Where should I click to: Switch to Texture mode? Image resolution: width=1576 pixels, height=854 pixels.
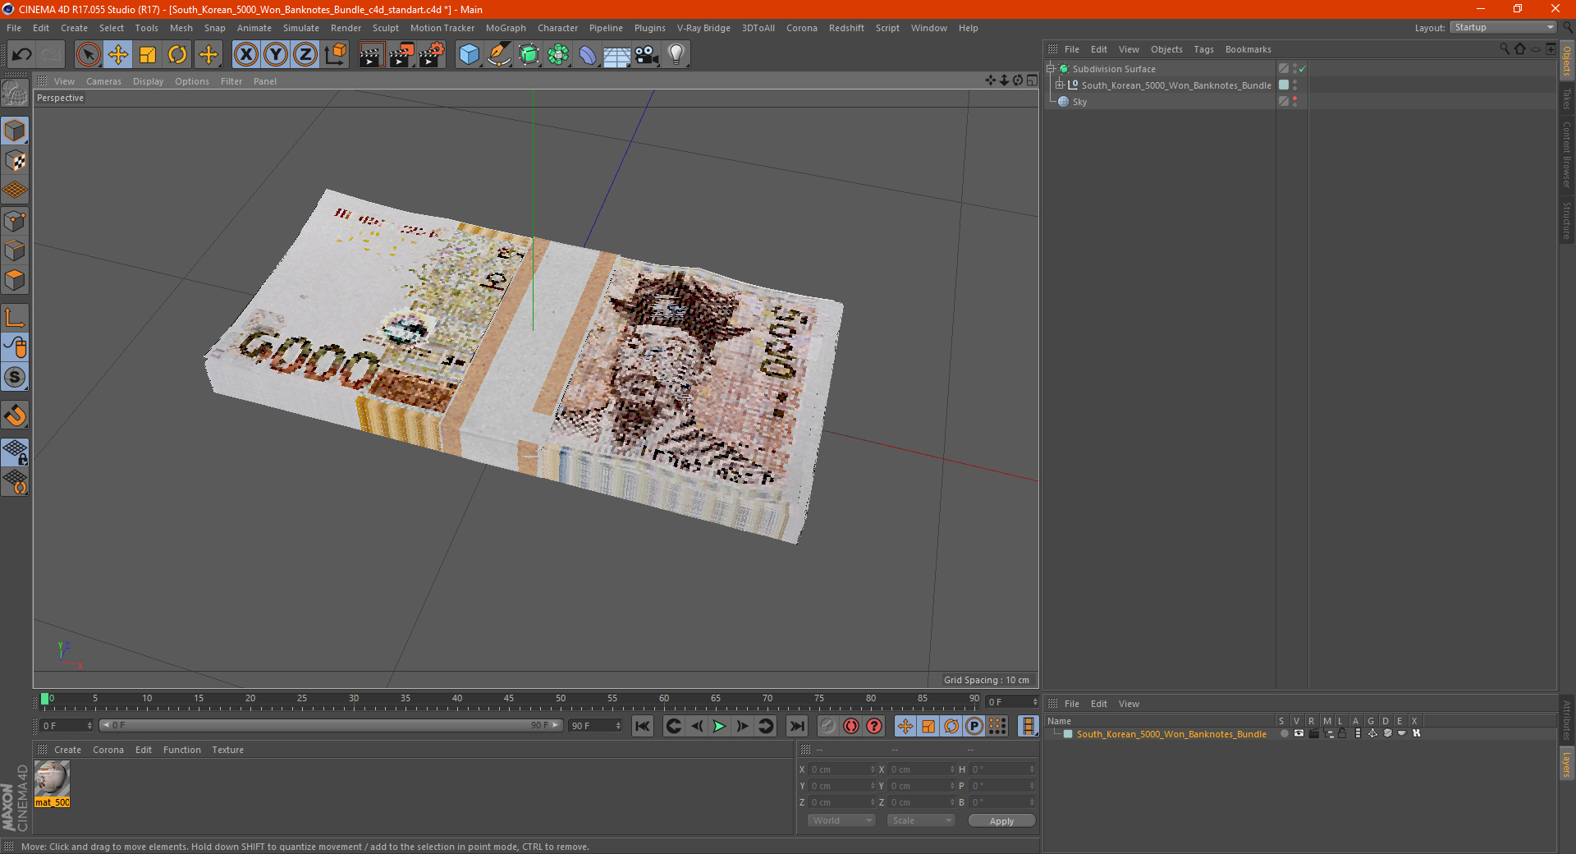coord(15,161)
